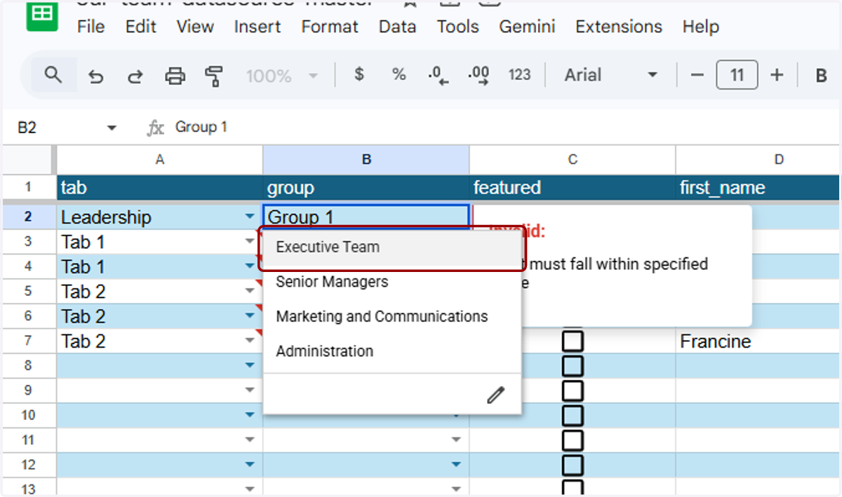Open the Leadership tab dropdown in row 2

(250, 217)
